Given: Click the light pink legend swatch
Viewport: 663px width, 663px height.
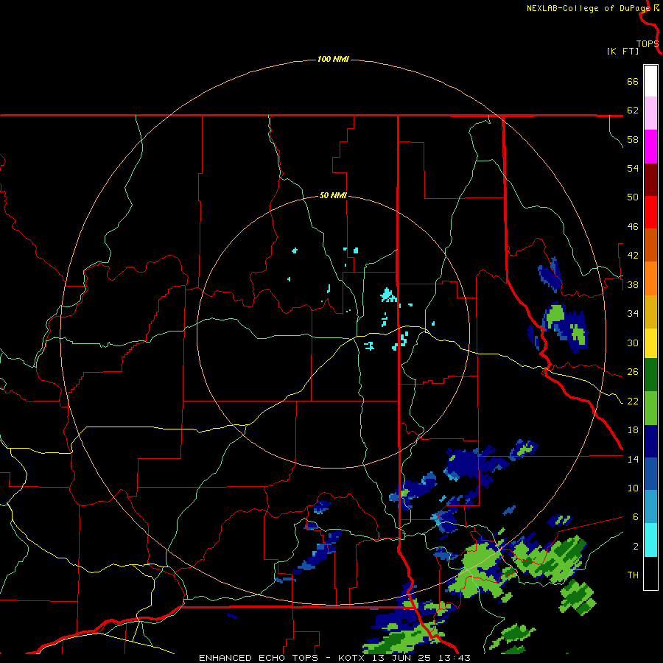Looking at the screenshot, I should 650,113.
